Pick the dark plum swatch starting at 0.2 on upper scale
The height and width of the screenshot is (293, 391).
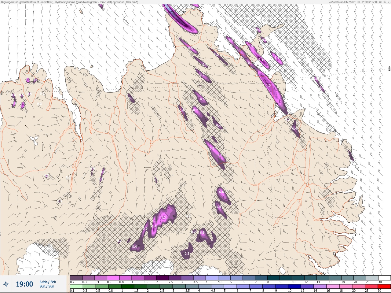click(76, 278)
